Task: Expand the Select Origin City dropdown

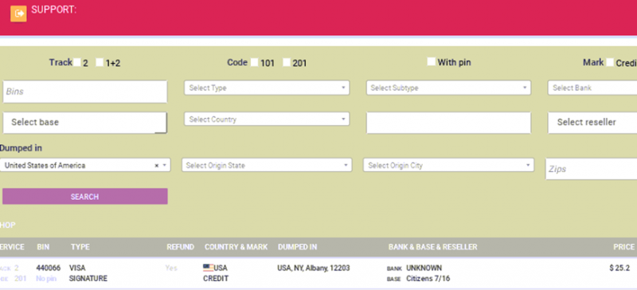Action: click(x=448, y=165)
